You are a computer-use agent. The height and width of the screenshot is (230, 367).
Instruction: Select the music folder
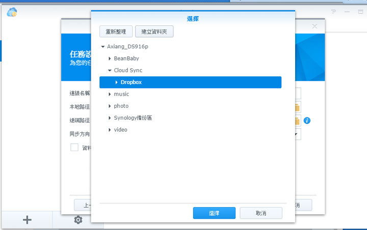[x=121, y=94]
